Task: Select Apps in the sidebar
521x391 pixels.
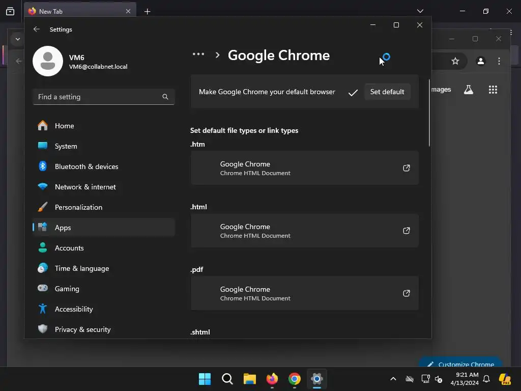Action: [104, 228]
